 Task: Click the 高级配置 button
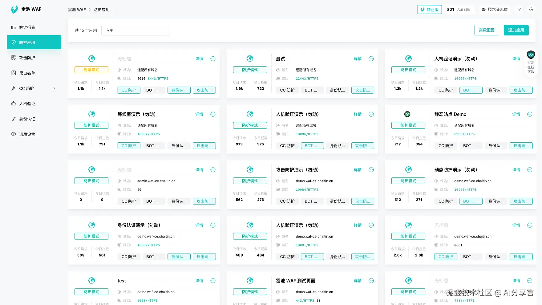tap(487, 30)
